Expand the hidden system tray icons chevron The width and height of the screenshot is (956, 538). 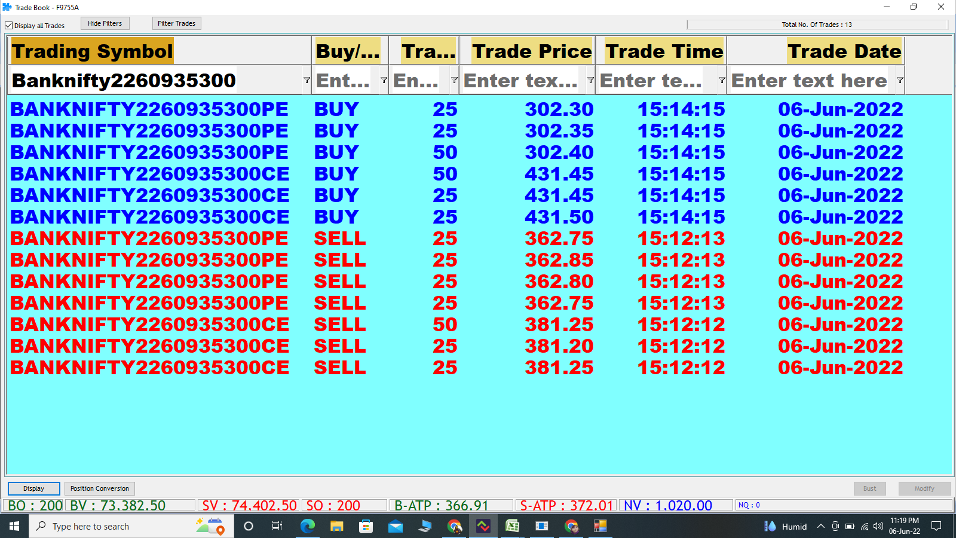click(820, 526)
